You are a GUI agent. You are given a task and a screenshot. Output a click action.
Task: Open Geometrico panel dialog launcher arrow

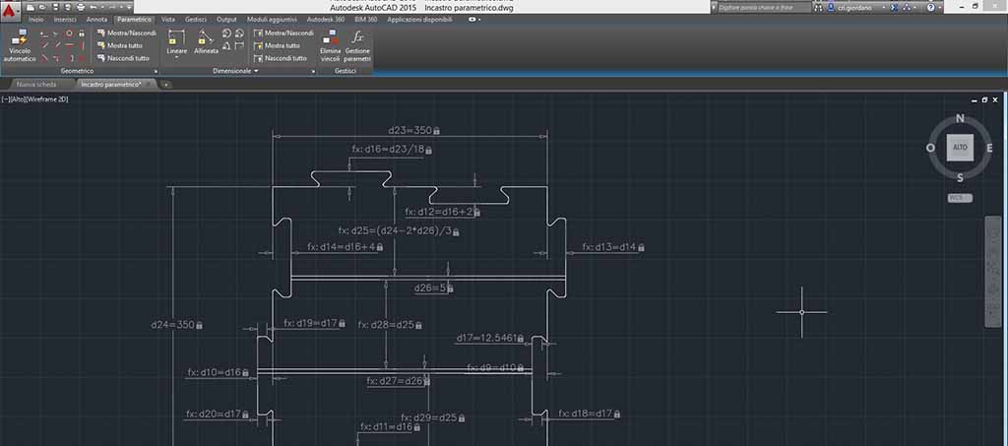[156, 71]
